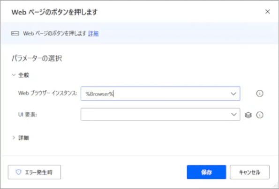Click the Web ブラウザー インスタンス label
The height and width of the screenshot is (189, 279).
[x=47, y=93]
